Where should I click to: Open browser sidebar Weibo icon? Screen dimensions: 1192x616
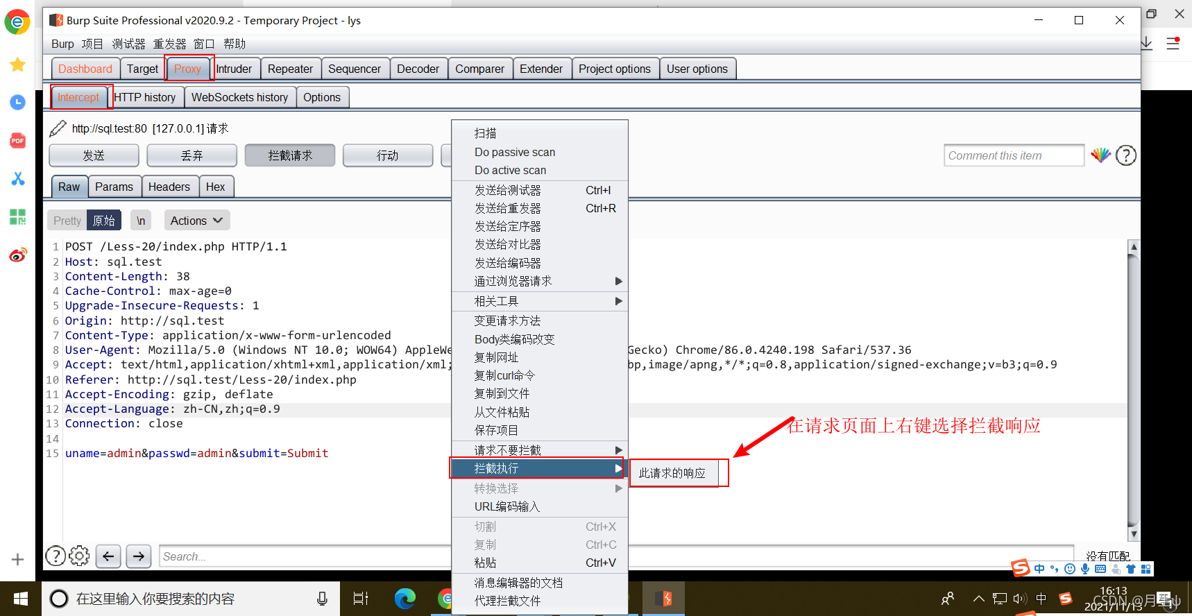coord(18,255)
